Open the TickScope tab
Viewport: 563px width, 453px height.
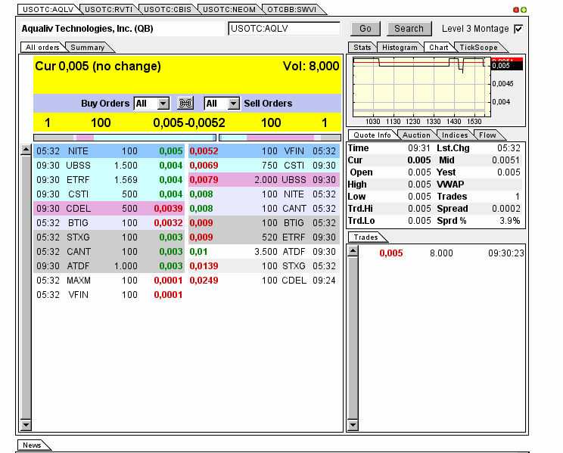pyautogui.click(x=478, y=48)
